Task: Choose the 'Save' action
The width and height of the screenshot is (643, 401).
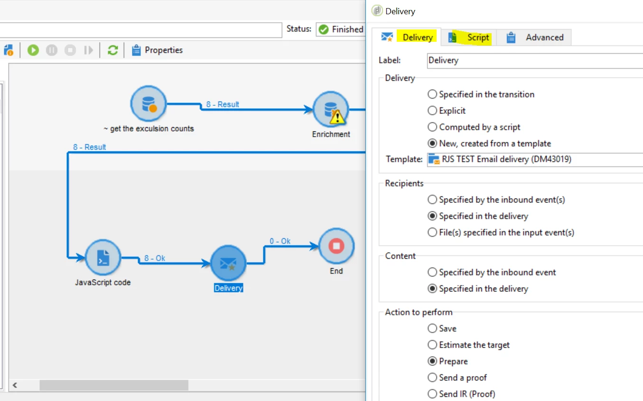Action: [x=442, y=328]
